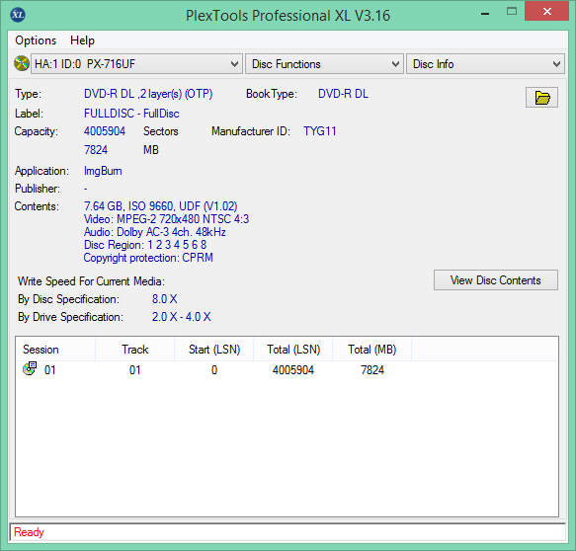Click the Video: MPEG-2 720x480 NTSC line
Screen dimensions: 576x551
(166, 219)
